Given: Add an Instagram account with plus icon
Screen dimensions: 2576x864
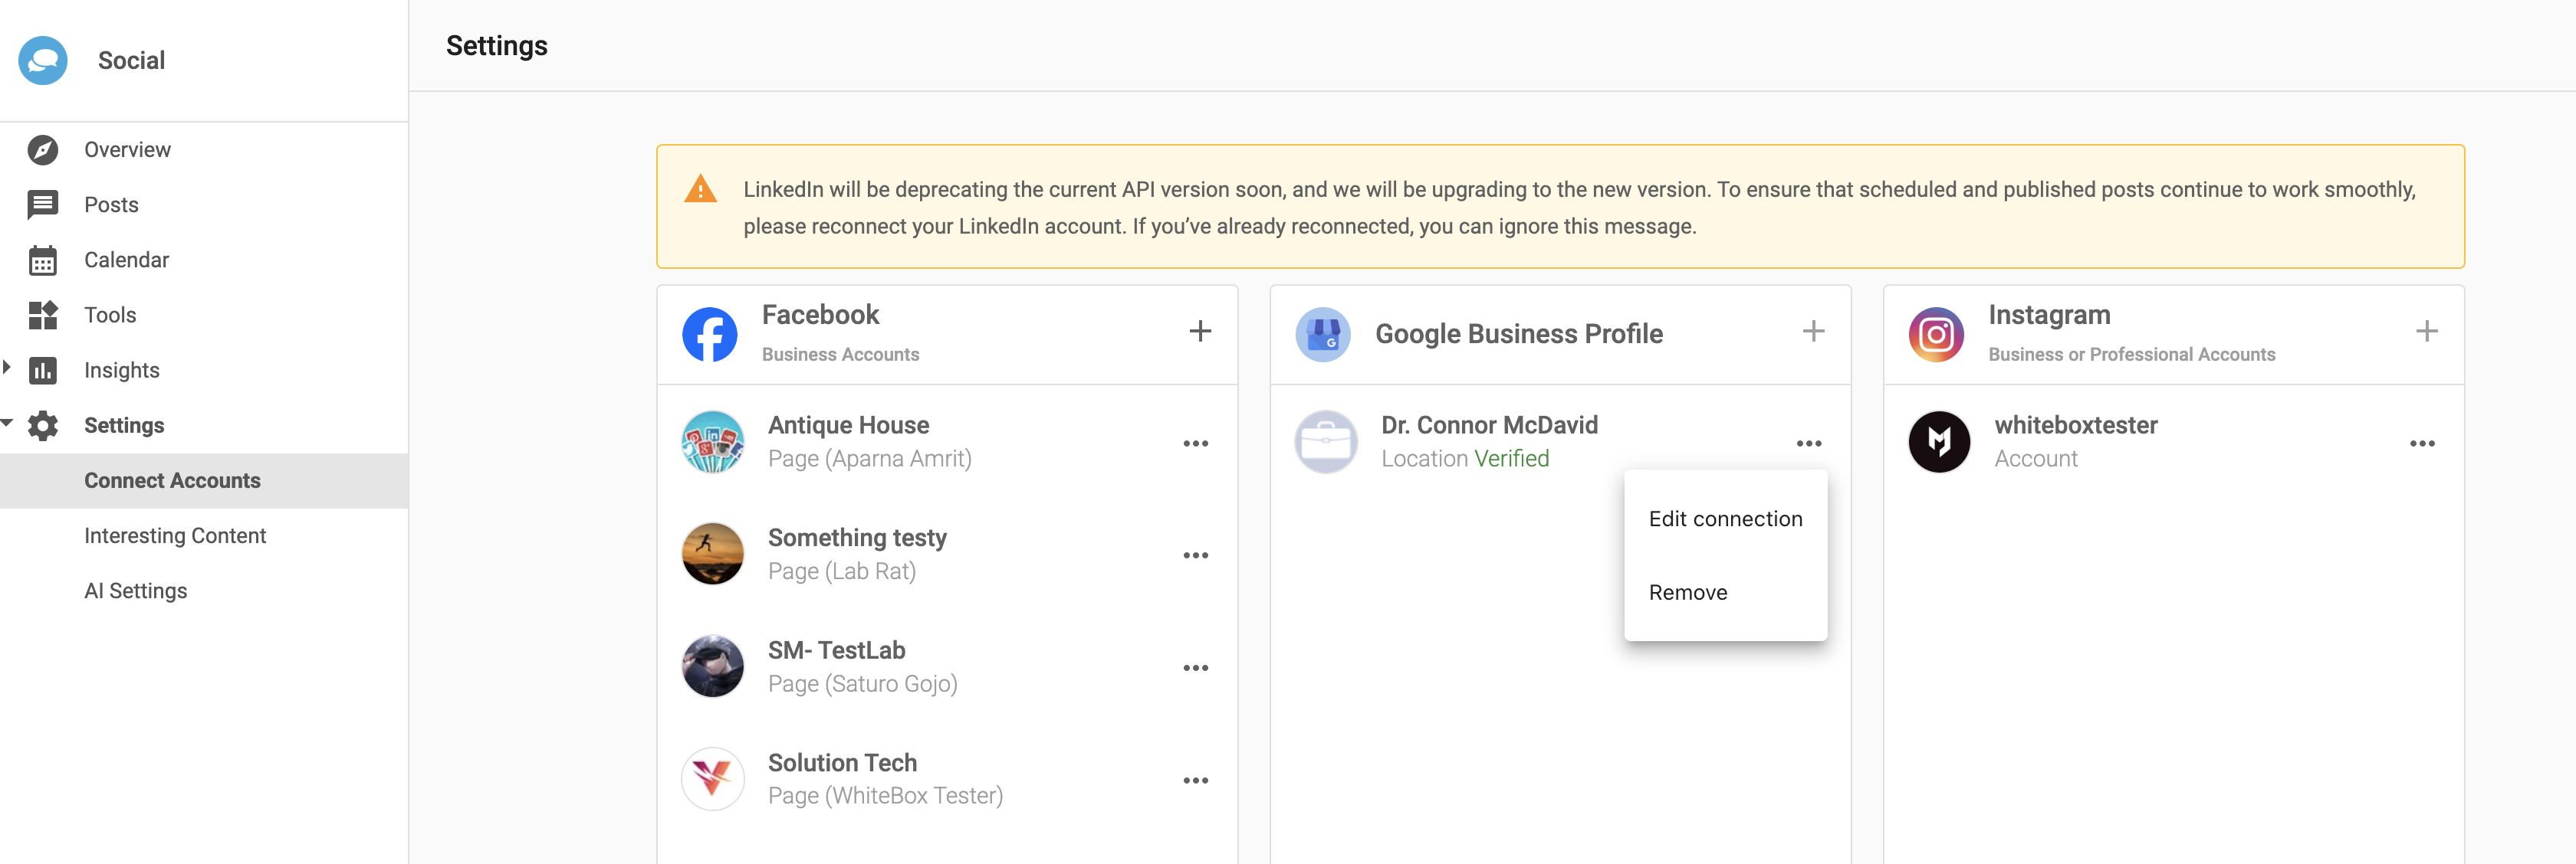Looking at the screenshot, I should pyautogui.click(x=2426, y=332).
